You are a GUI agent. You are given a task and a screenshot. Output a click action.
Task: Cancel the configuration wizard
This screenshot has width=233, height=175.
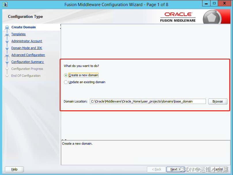(218, 169)
